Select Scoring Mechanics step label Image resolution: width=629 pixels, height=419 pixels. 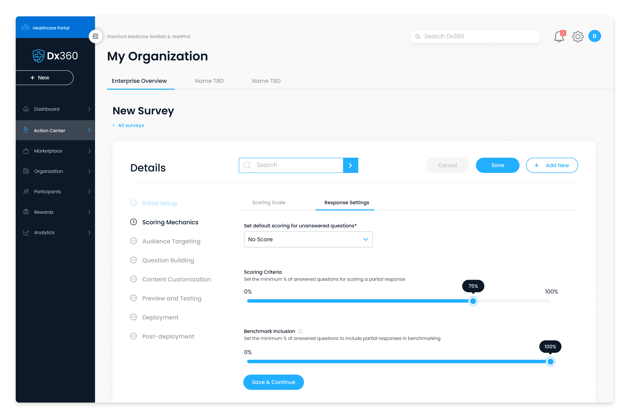(170, 222)
